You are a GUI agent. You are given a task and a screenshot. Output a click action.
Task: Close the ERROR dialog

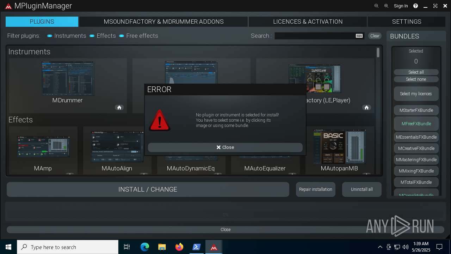click(x=225, y=147)
